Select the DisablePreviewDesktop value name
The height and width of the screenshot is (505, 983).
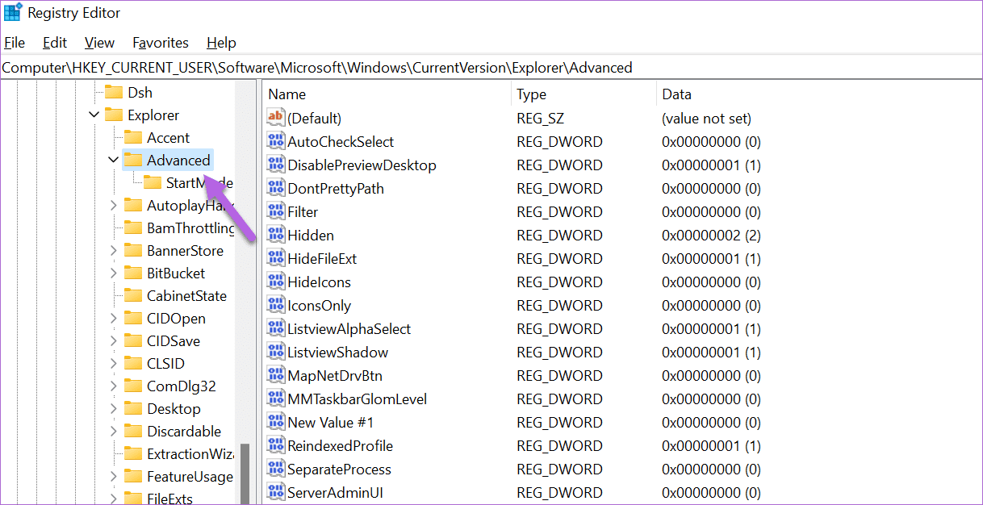pos(362,165)
